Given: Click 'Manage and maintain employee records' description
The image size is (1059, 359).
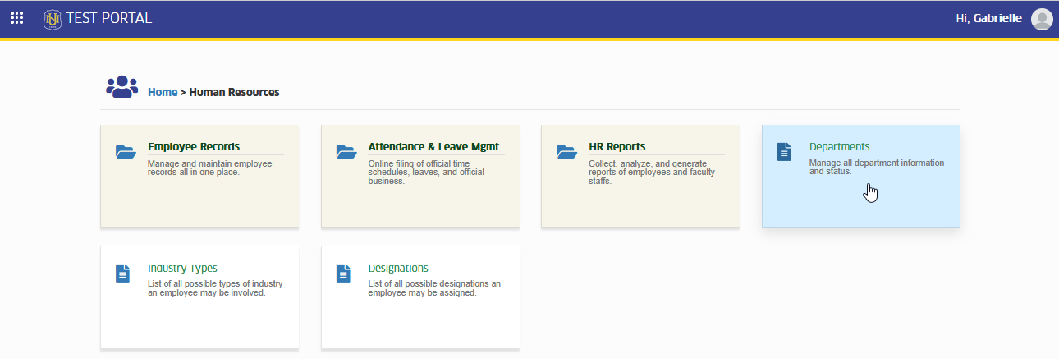Looking at the screenshot, I should coord(209,168).
